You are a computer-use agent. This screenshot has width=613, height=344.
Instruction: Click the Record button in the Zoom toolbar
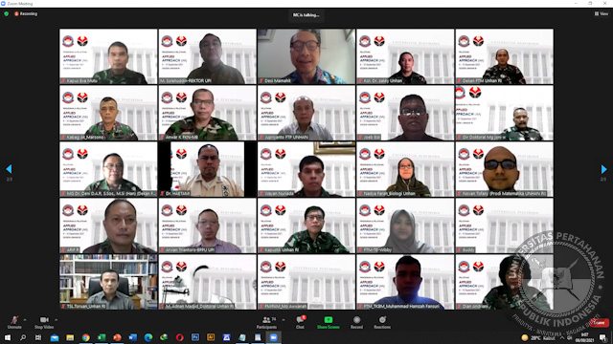point(356,322)
